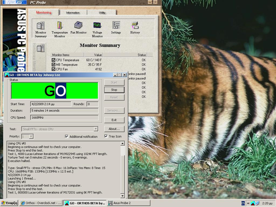The width and height of the screenshot is (276, 207).
Task: Uncheck MB Temperature monitor item
Action: [54, 65]
